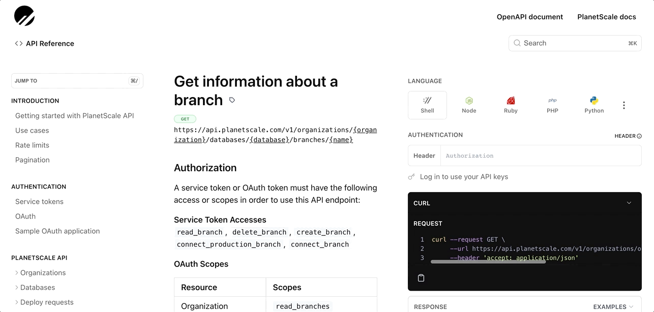The width and height of the screenshot is (654, 312).
Task: Focus the JUMP TO field
Action: [x=77, y=81]
